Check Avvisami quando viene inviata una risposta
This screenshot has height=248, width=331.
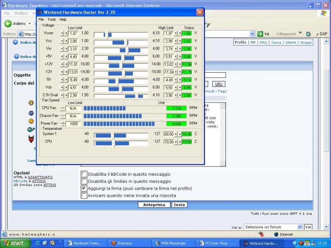84,195
